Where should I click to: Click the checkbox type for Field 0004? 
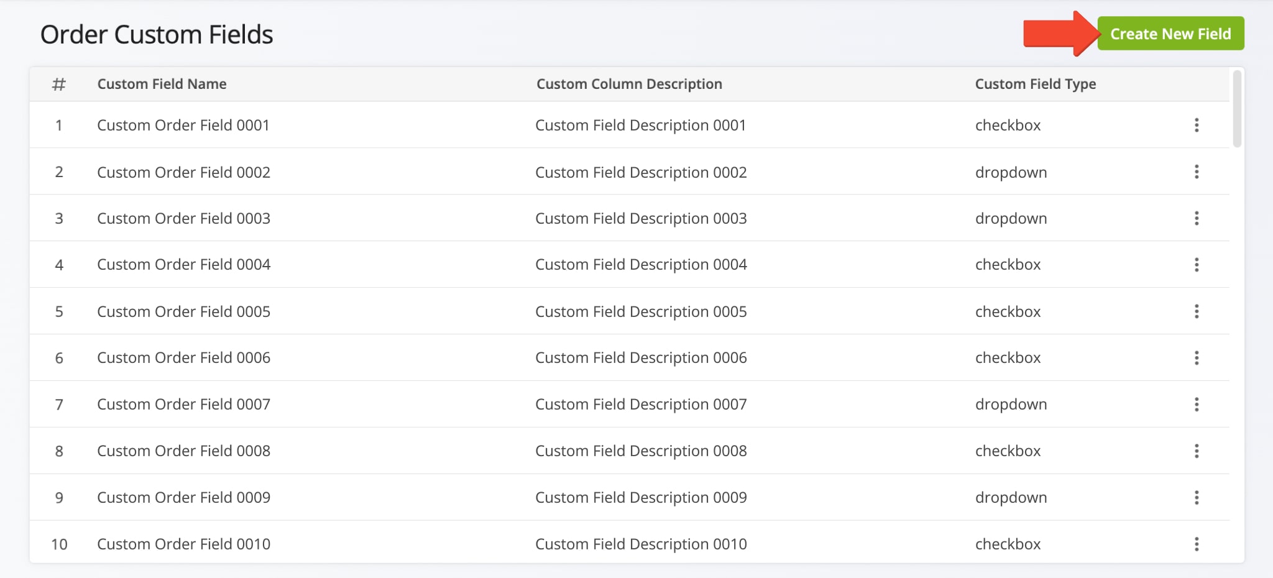(x=1008, y=265)
